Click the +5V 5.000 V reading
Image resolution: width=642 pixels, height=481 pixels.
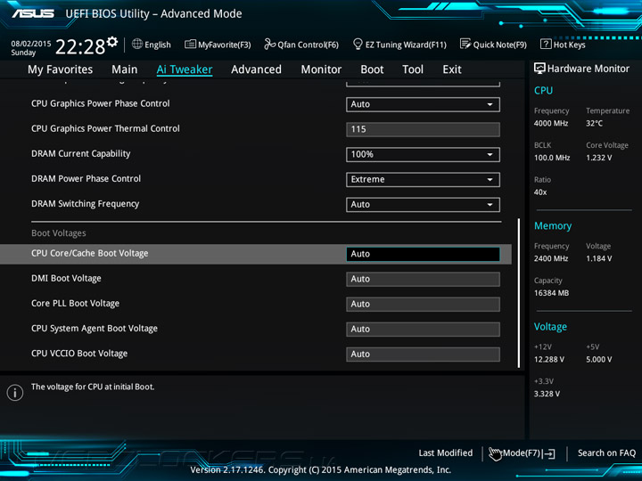[x=599, y=360]
